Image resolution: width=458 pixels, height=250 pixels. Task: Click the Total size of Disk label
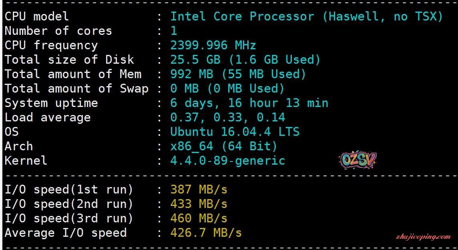click(69, 60)
